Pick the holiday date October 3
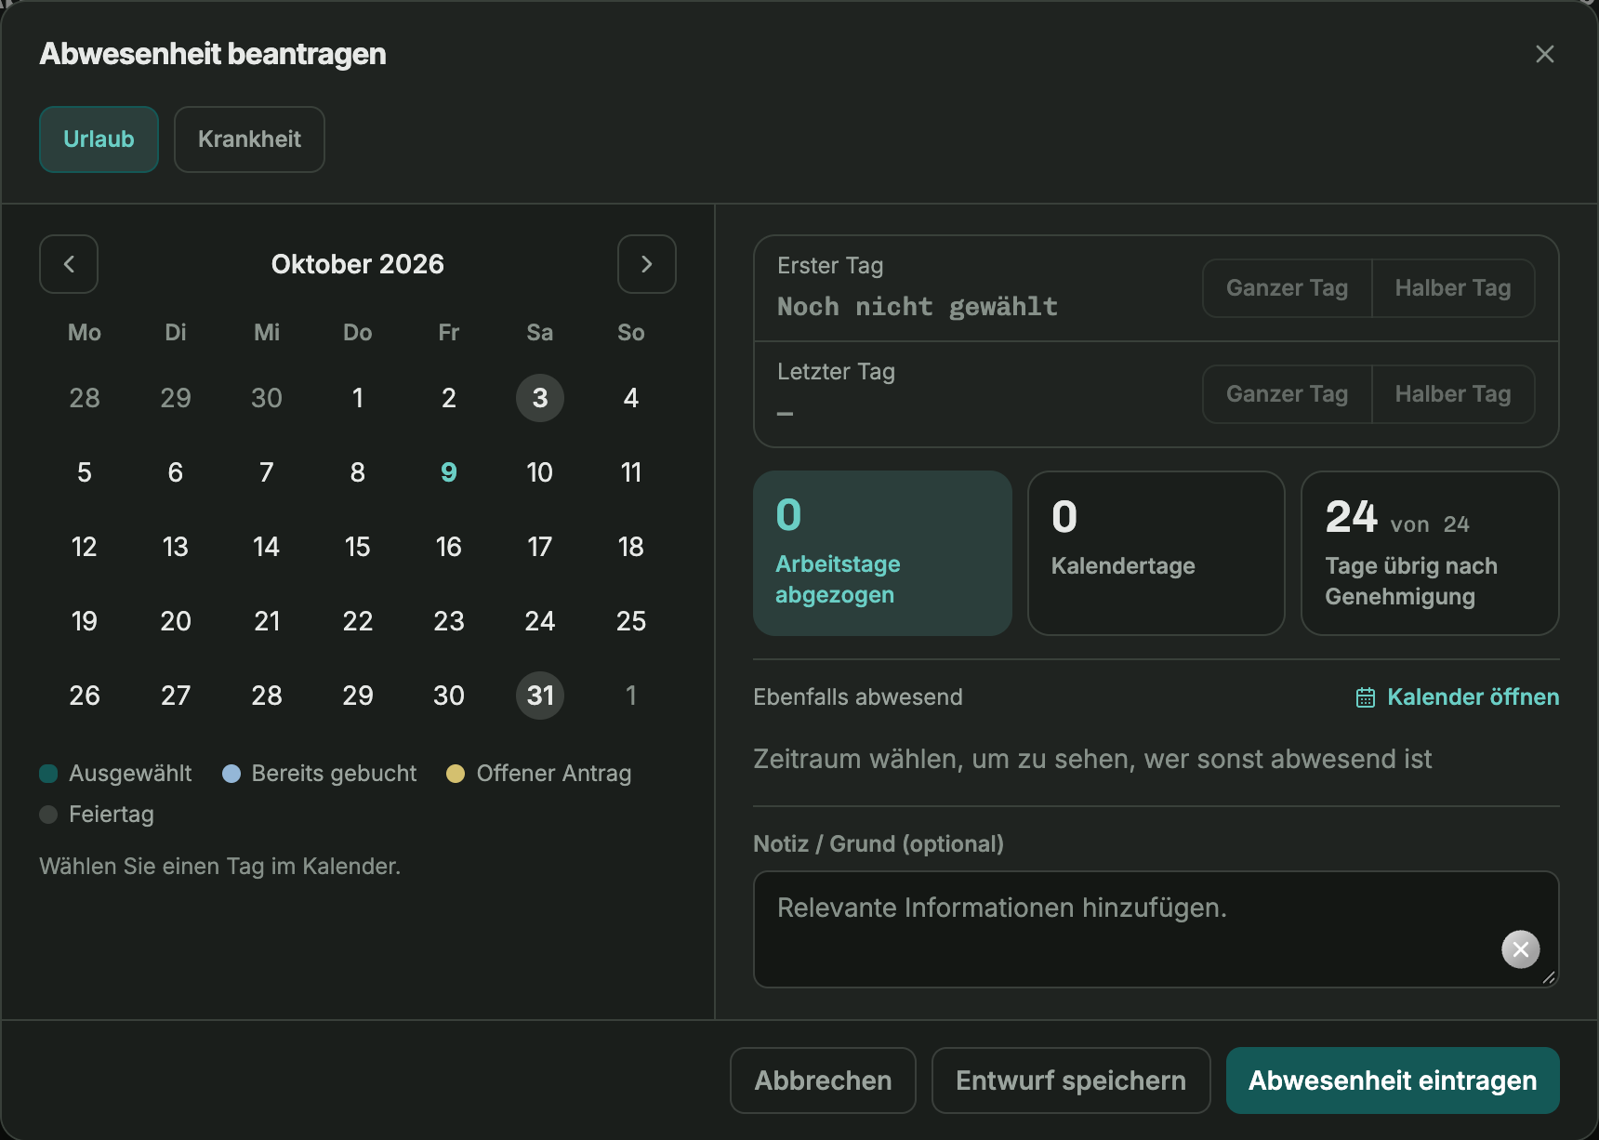 [540, 398]
